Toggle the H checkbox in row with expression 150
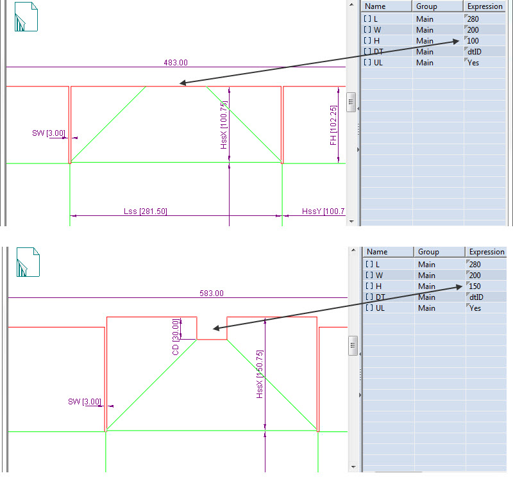 (x=369, y=286)
